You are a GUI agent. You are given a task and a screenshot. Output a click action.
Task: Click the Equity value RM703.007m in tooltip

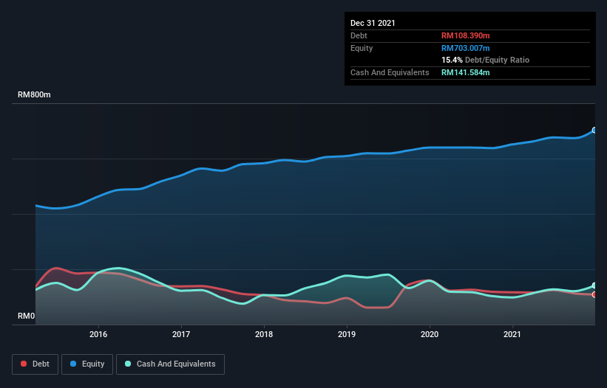465,48
